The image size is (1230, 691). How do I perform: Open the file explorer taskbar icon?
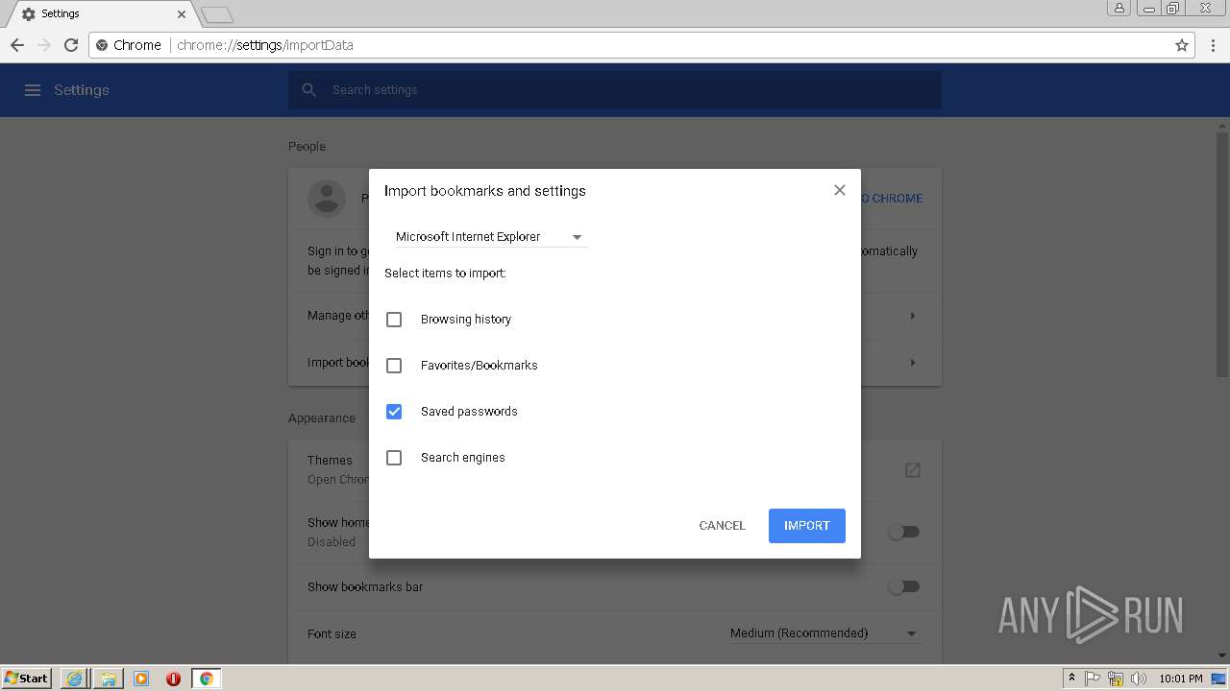(x=109, y=679)
